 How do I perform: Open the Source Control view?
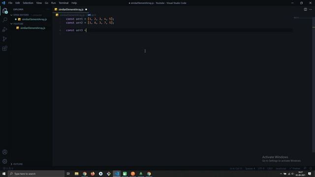(5, 39)
